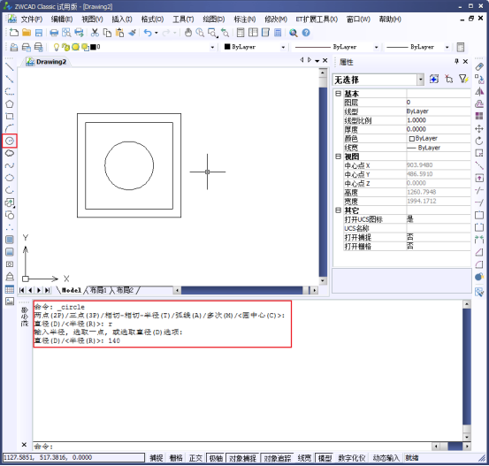Open the calculator icon in the toolbar
The height and width of the screenshot is (466, 489).
(278, 33)
